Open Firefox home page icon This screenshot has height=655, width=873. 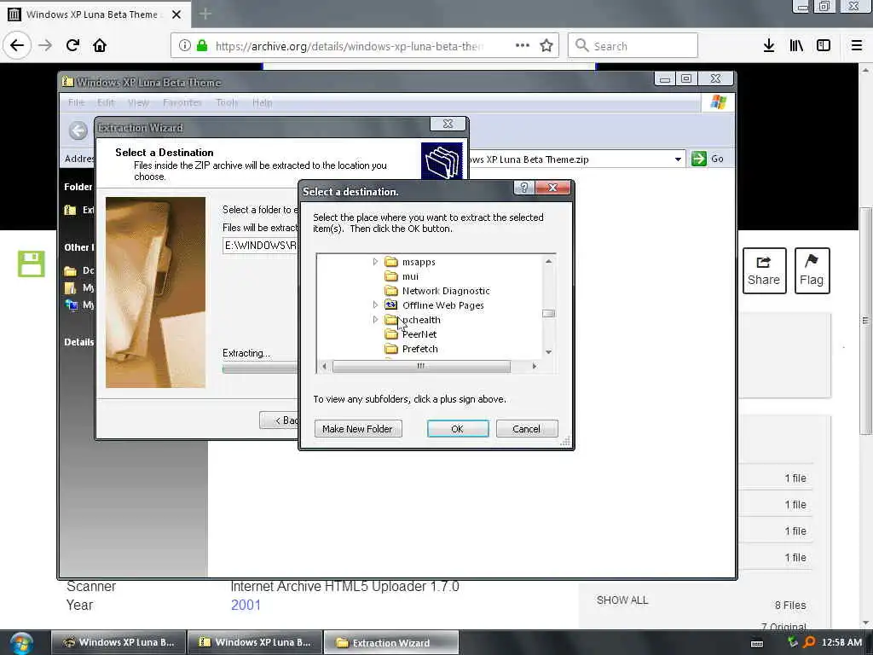pos(100,45)
